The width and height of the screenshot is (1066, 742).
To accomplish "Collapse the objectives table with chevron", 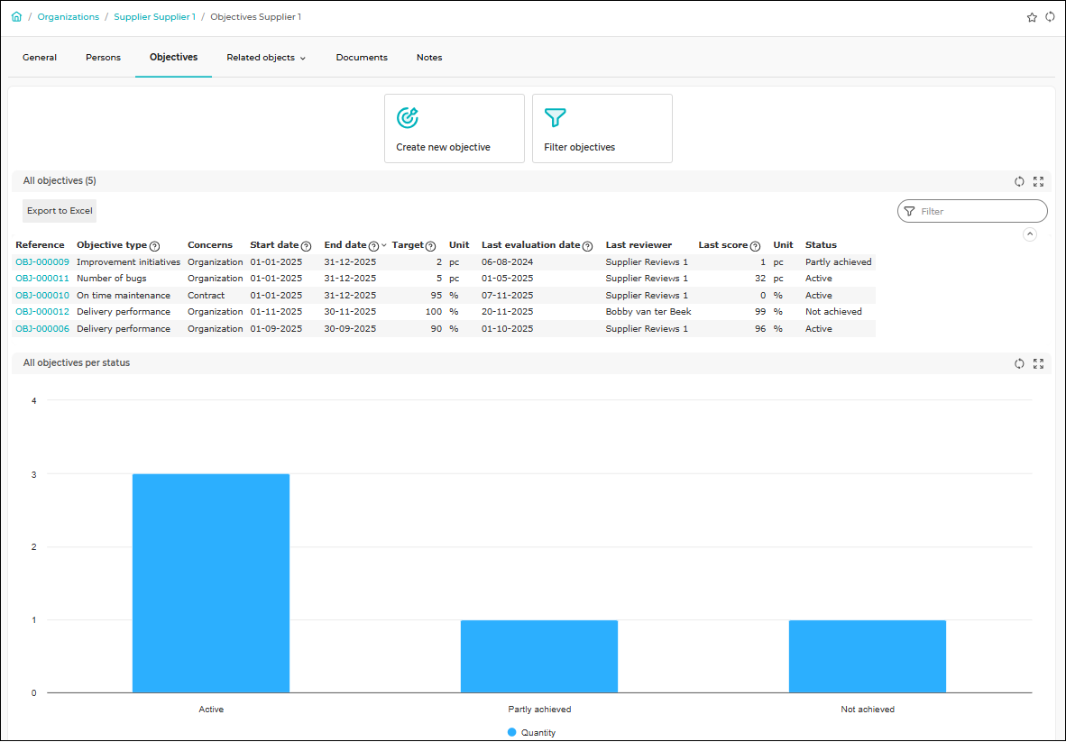I will [x=1030, y=234].
